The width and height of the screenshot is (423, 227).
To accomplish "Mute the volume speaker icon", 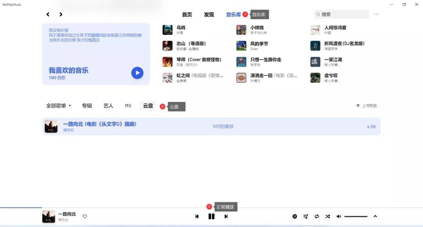I will click(338, 216).
